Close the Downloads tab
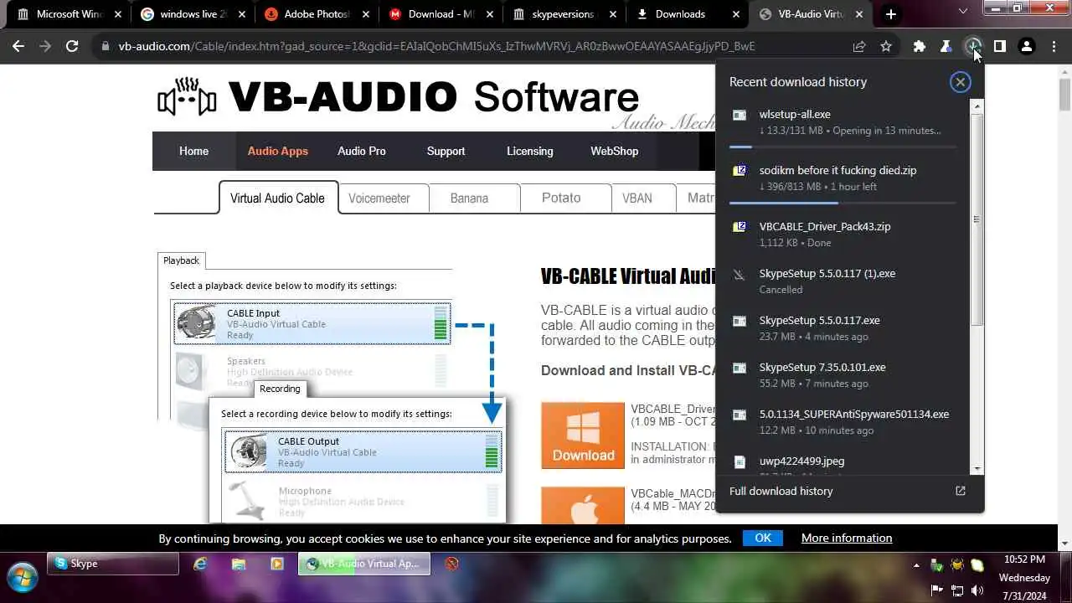Screen dimensions: 1072x603 pyautogui.click(x=737, y=14)
